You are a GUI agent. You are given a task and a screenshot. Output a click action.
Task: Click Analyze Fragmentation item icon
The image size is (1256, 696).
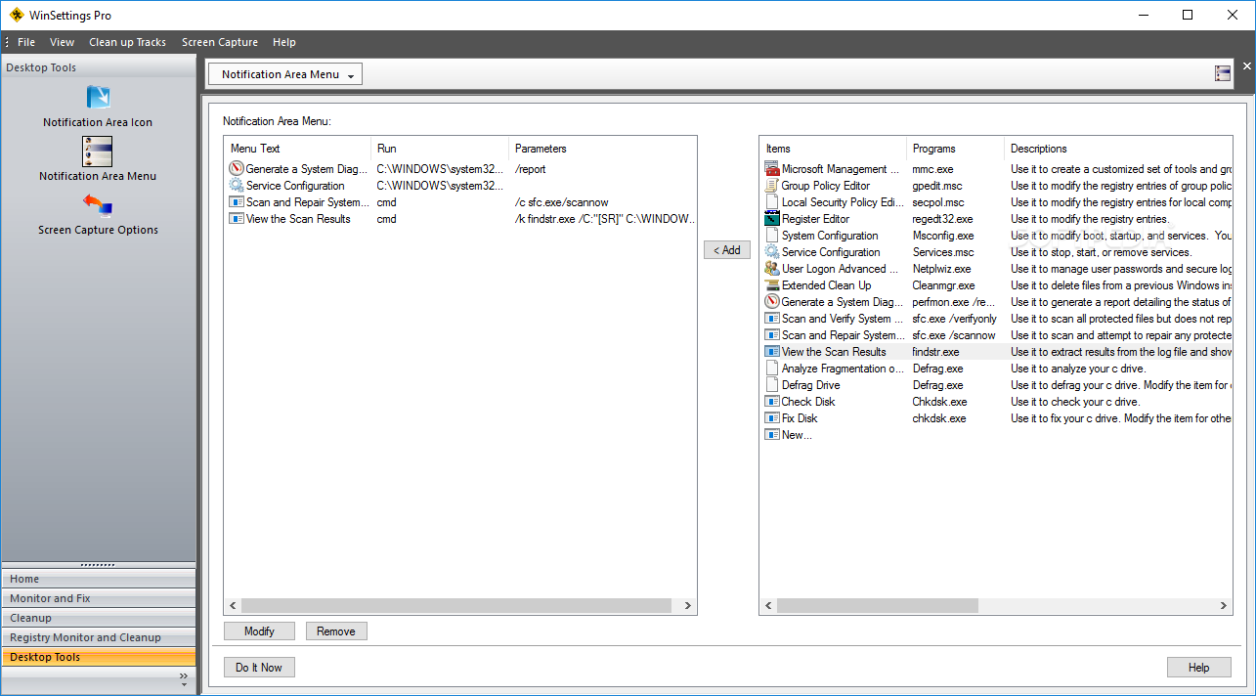click(772, 369)
